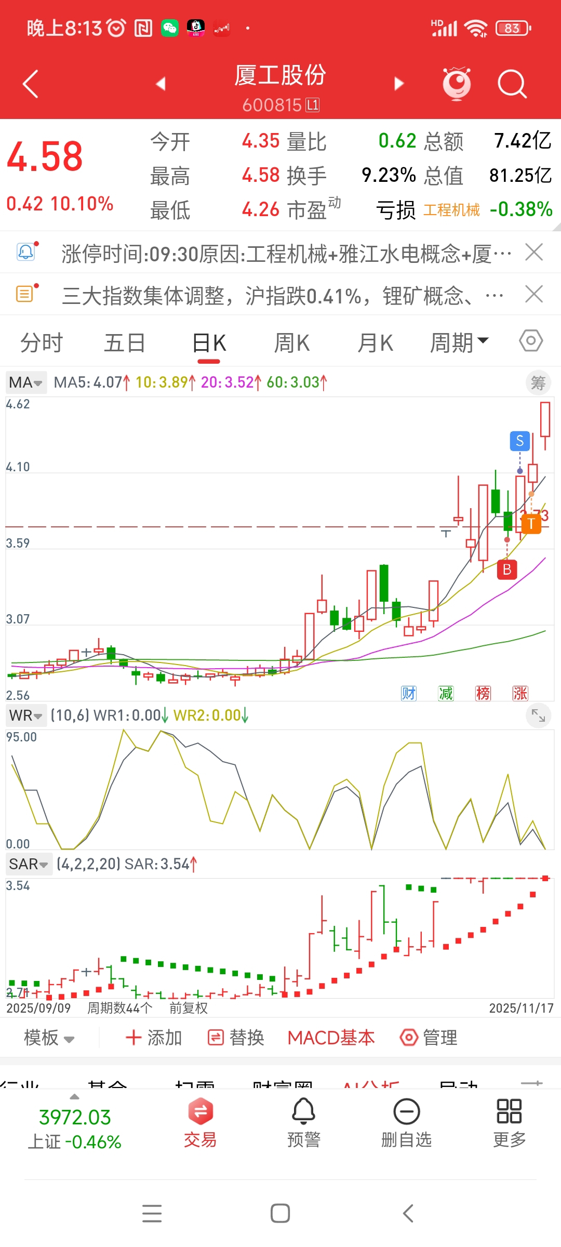Tap the 减 event tag on chart
Screen dimensions: 561x1247
pyautogui.click(x=446, y=693)
